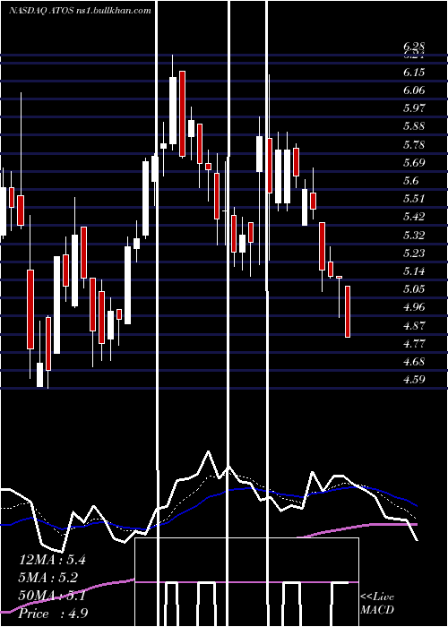Click the 5.05 price axis label
This screenshot has height=627, width=448.
(x=414, y=289)
